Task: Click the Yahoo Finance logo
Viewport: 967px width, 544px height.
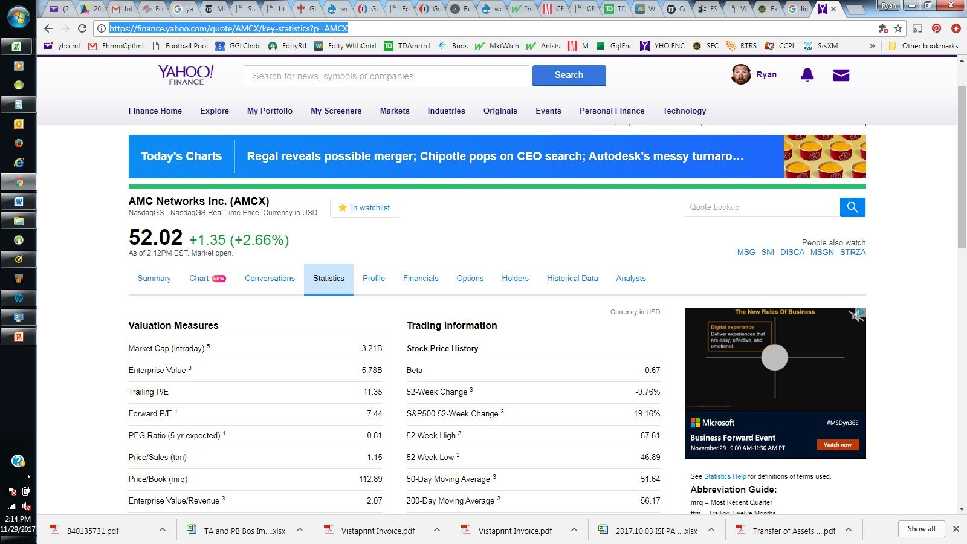Action: pos(186,75)
